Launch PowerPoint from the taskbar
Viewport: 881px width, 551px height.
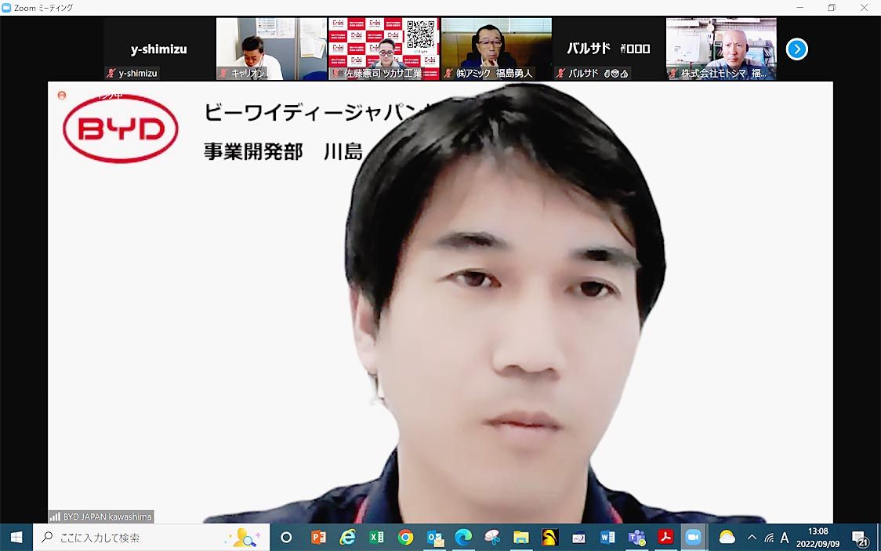tap(318, 538)
